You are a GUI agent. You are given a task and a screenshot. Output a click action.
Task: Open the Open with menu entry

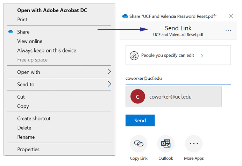pyautogui.click(x=59, y=72)
